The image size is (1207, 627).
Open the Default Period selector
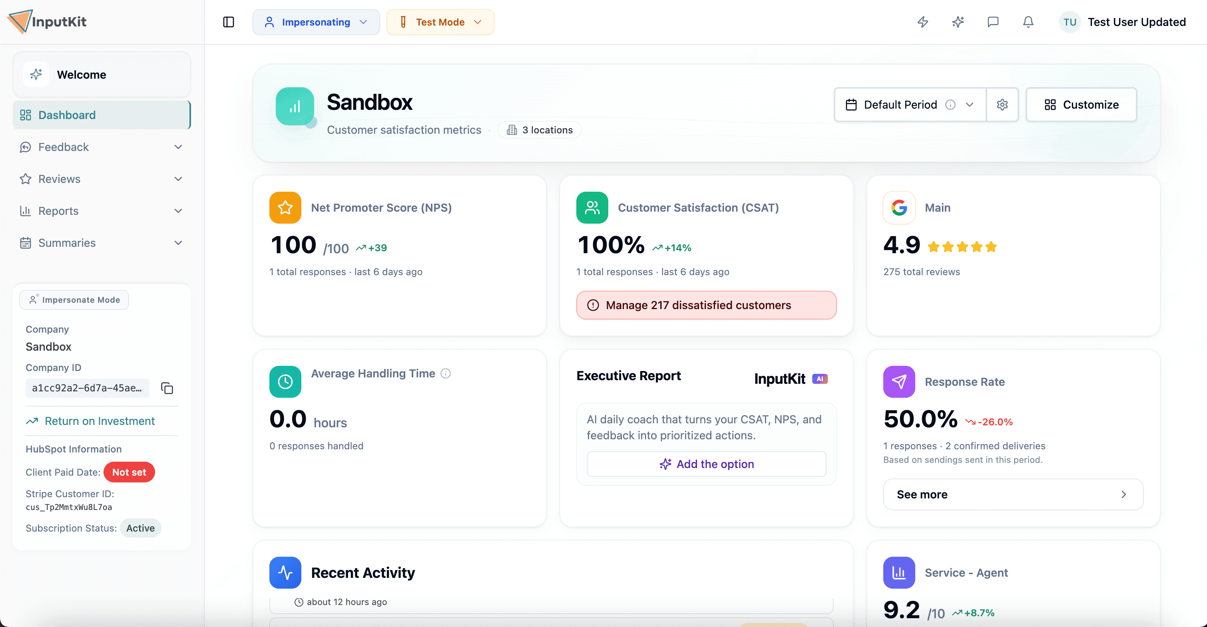tap(910, 104)
